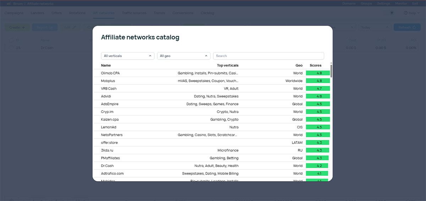Click the 4.6 score bar for Advidi

point(318,96)
